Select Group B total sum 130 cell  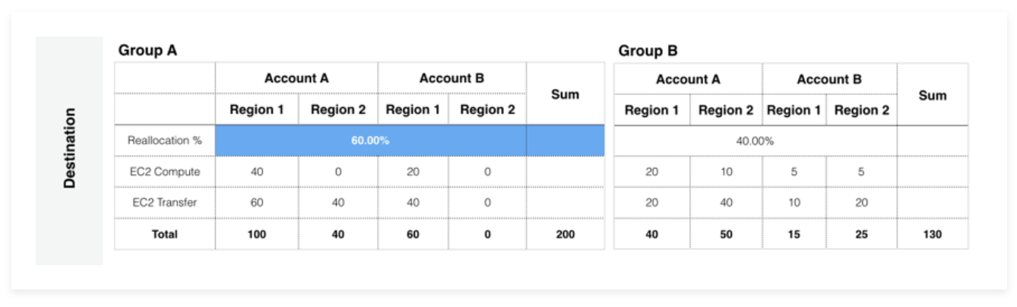(933, 234)
